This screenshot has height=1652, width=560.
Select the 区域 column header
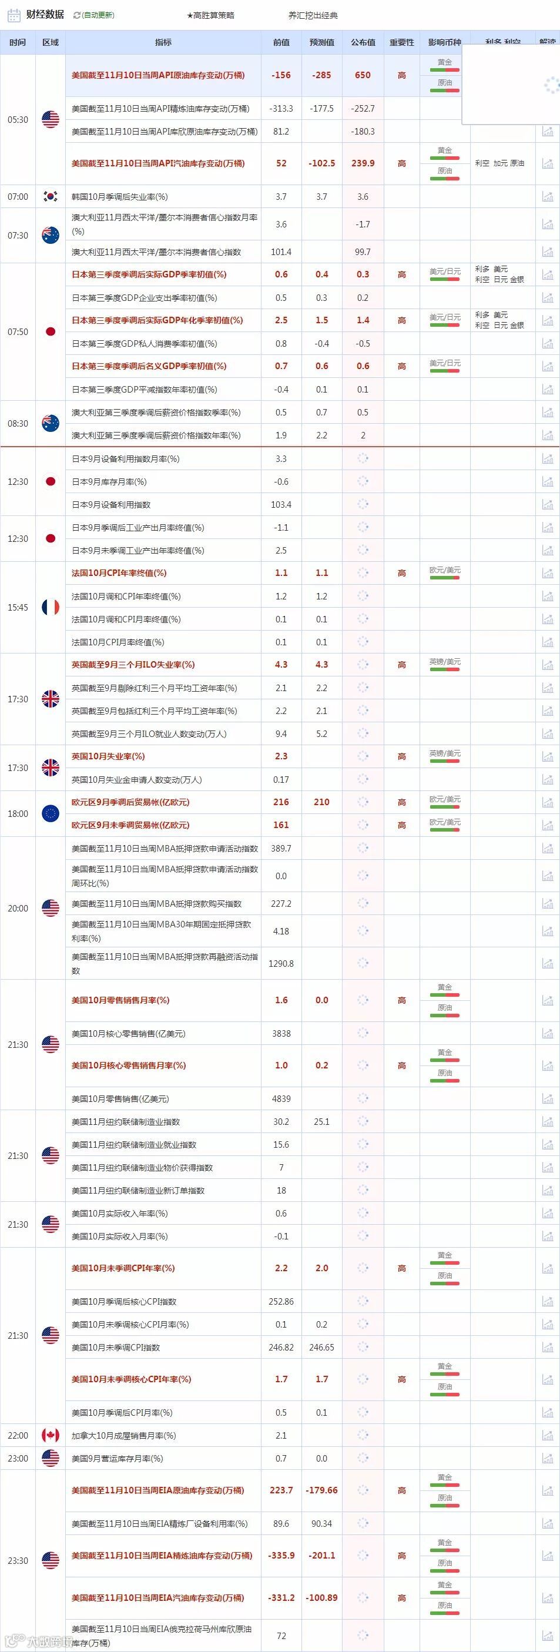[x=51, y=42]
